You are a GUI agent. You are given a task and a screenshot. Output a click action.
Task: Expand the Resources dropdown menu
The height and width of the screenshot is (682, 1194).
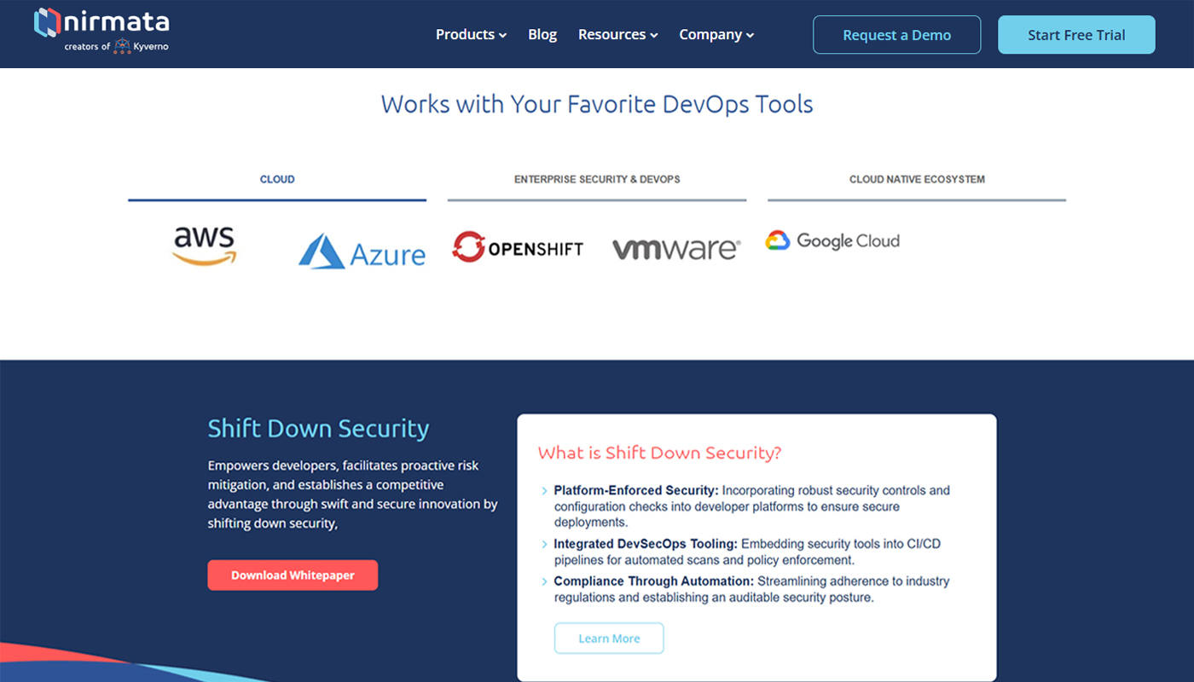[x=617, y=35]
